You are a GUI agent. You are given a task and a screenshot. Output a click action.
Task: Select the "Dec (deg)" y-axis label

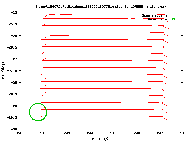tap(3, 71)
